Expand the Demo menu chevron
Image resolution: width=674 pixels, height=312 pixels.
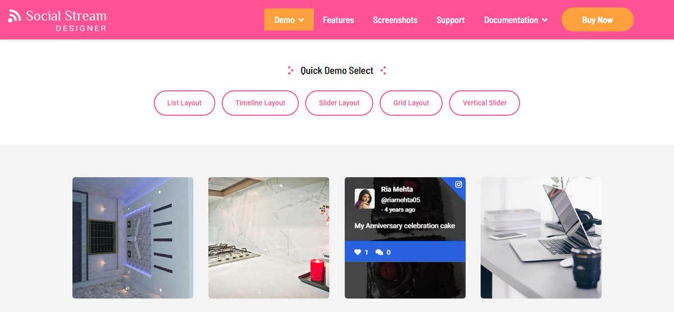click(301, 20)
